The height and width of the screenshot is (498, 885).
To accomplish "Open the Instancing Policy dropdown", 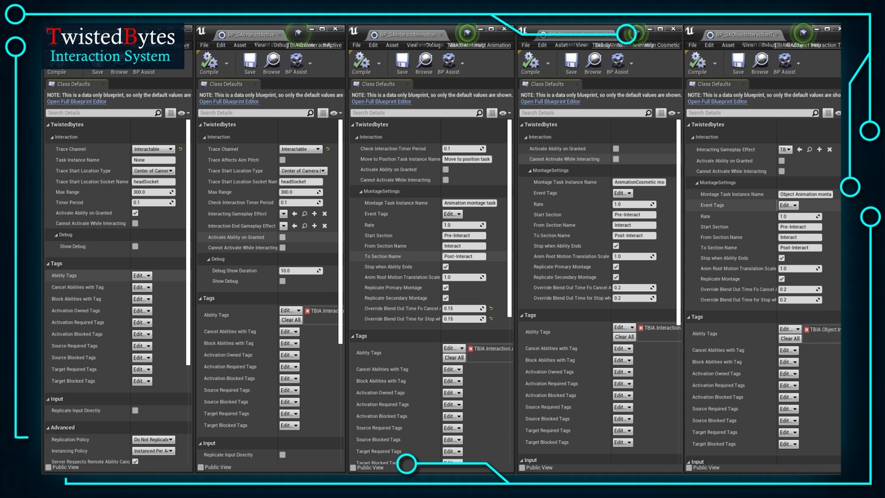I will click(153, 451).
